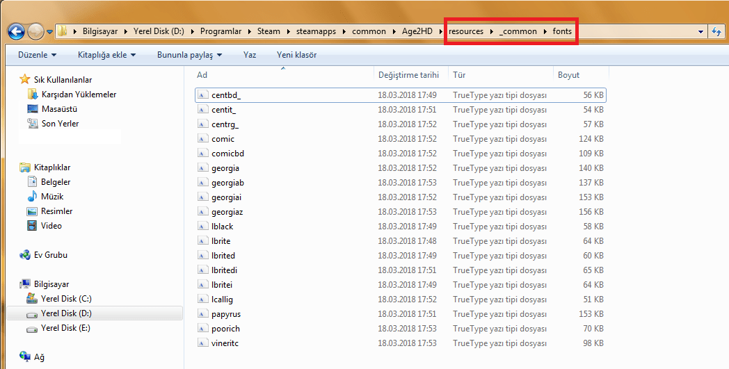This screenshot has height=369, width=729.
Task: Click the resources breadcrumb segment
Action: (x=466, y=31)
